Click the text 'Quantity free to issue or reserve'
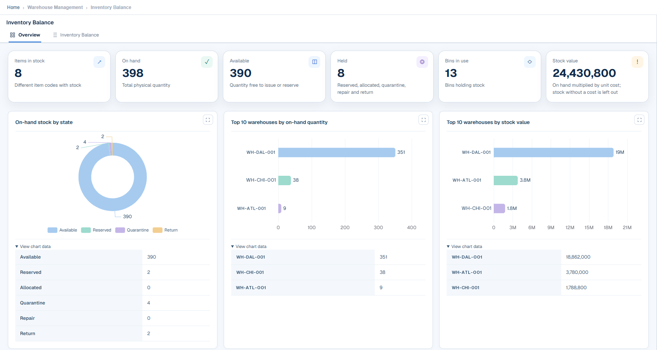 264,85
